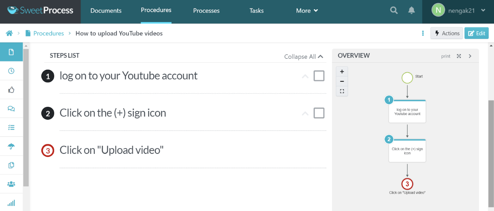This screenshot has width=494, height=211.
Task: Open the nengak21 user account dropdown
Action: click(459, 11)
